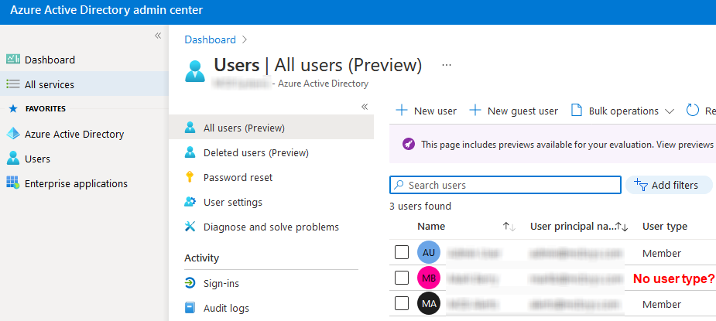Click the Enterprise applications grid icon
The width and height of the screenshot is (716, 321).
click(x=13, y=183)
